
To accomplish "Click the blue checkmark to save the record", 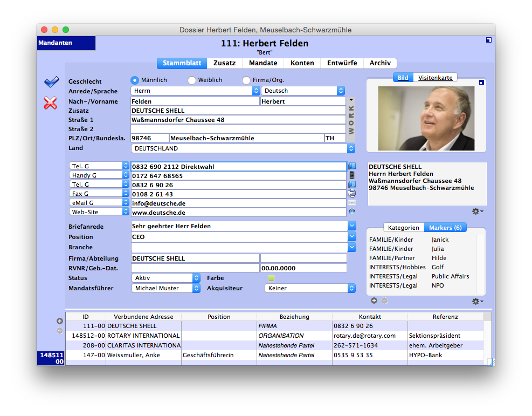I will tap(51, 81).
